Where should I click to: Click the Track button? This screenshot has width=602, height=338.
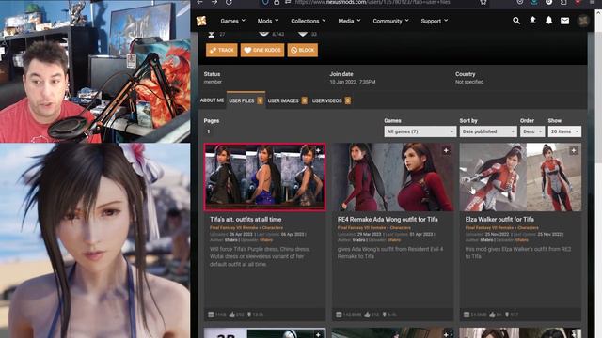(222, 50)
